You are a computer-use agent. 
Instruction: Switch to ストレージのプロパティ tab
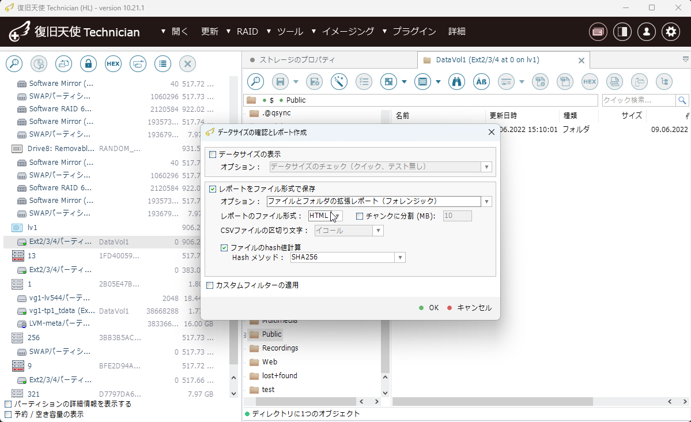330,60
